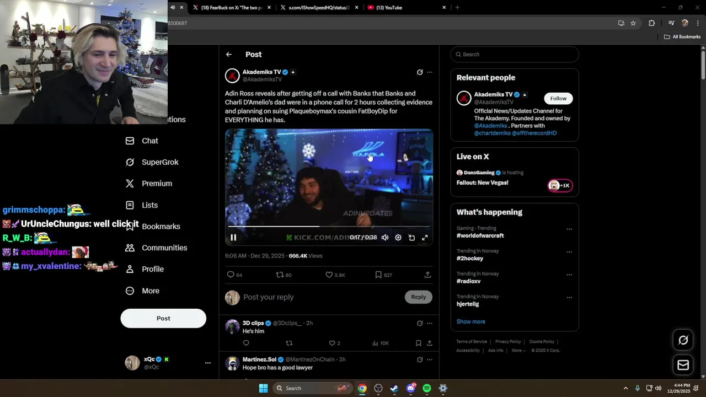706x397 pixels.
Task: Go back with the Post header arrow
Action: (229, 55)
